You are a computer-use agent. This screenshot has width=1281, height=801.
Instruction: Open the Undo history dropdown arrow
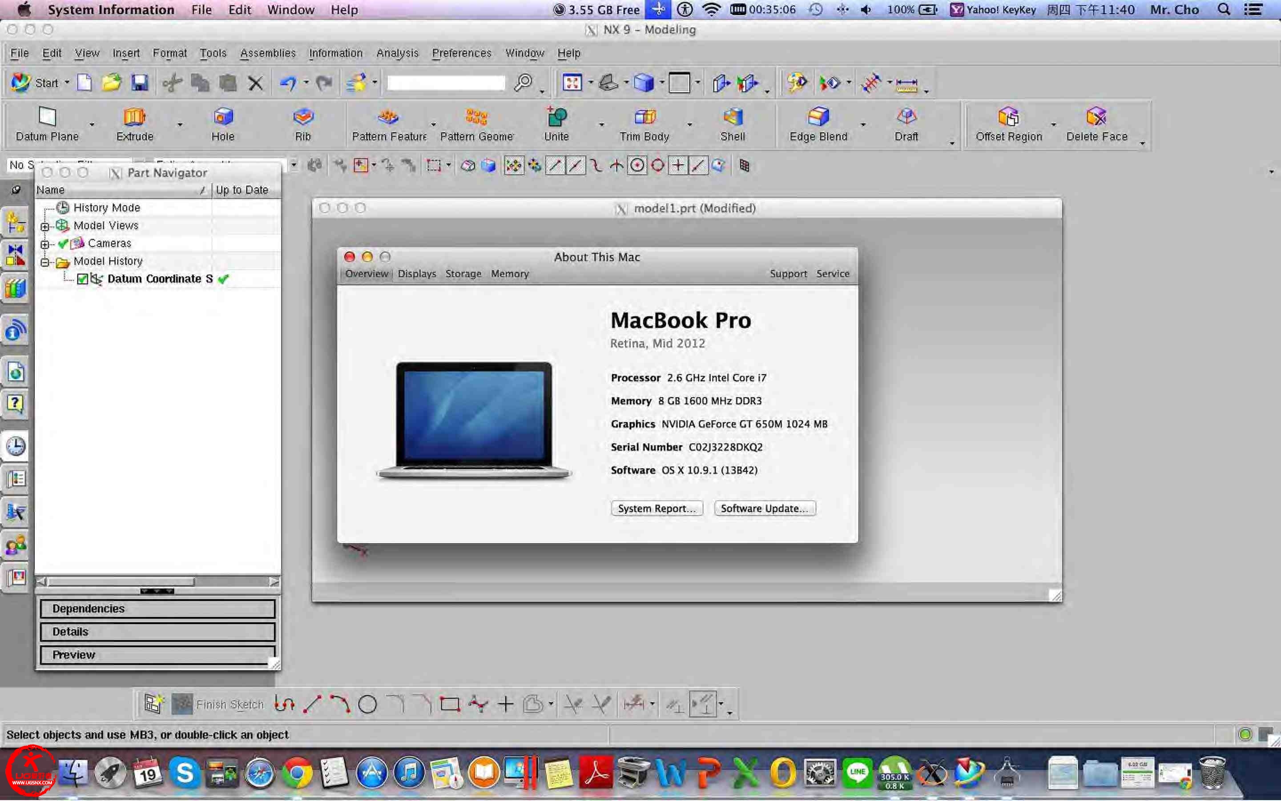(x=306, y=83)
